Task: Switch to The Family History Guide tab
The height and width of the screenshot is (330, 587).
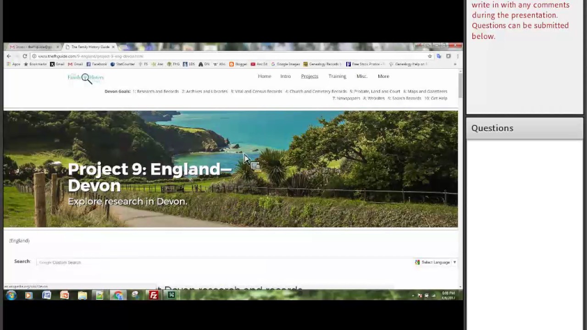Action: pyautogui.click(x=90, y=47)
